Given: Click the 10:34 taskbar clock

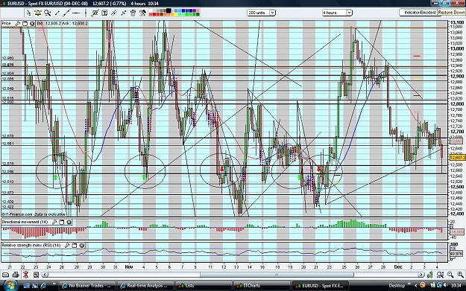Looking at the screenshot, I should (x=456, y=285).
